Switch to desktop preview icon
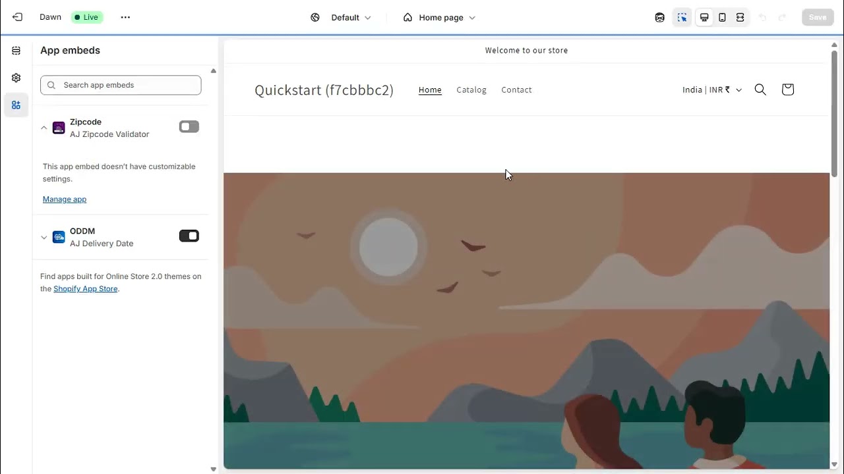The height and width of the screenshot is (474, 844). (704, 17)
